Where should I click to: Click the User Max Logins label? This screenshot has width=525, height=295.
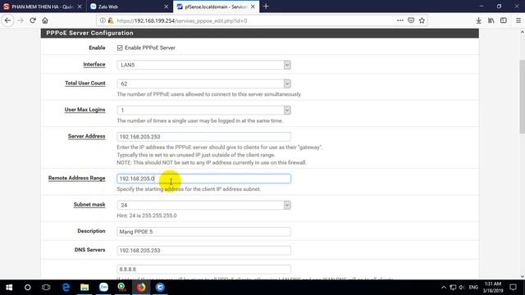pyautogui.click(x=84, y=109)
